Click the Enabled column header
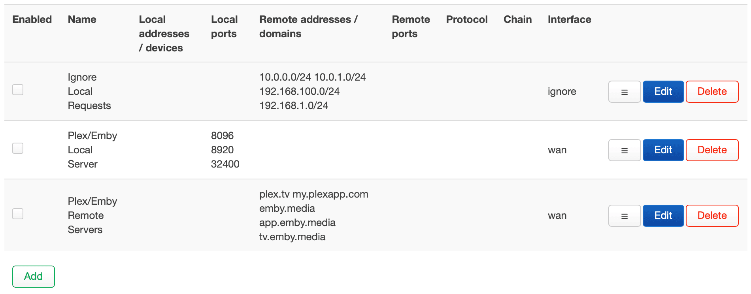Screen dimensions: 751x294 [x=32, y=19]
